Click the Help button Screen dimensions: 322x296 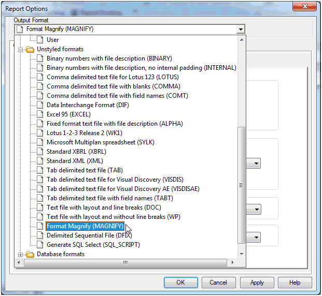[295, 283]
